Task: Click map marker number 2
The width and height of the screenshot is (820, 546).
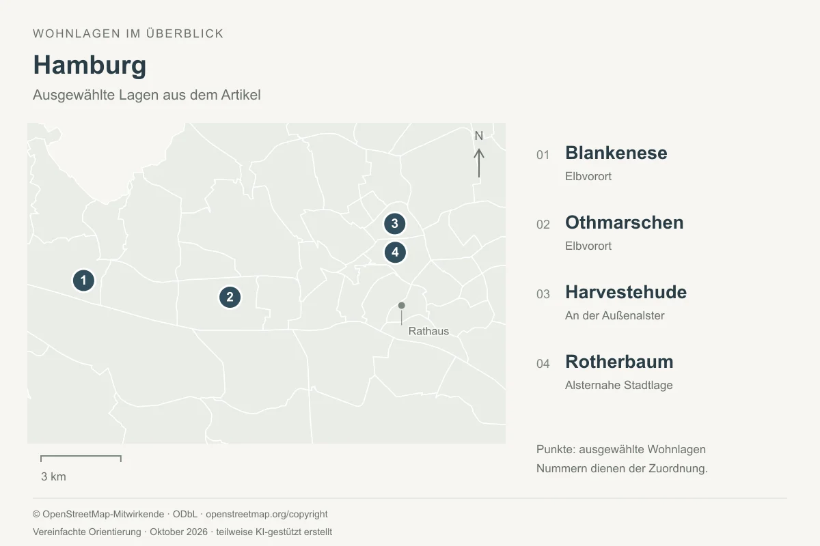Action: point(230,297)
